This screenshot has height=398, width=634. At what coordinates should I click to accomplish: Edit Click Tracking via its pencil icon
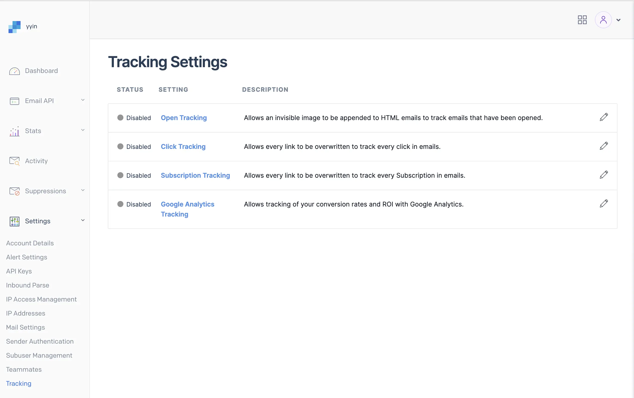[604, 146]
